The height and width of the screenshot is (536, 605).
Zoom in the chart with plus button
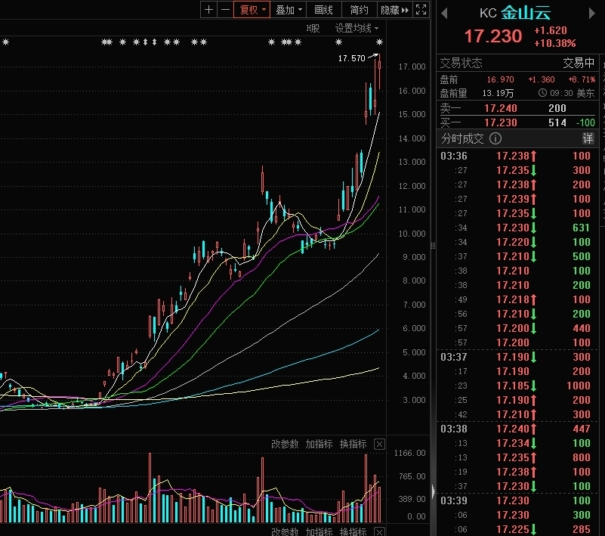[x=208, y=10]
